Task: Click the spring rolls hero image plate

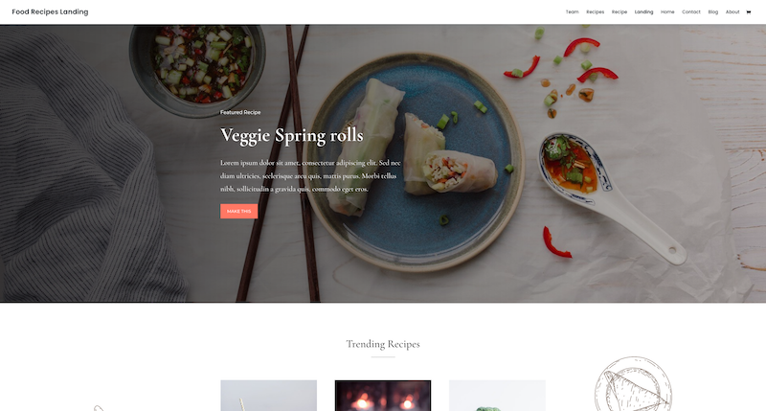Action: [x=415, y=161]
